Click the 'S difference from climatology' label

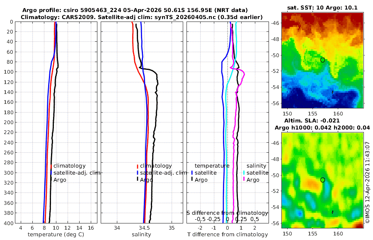[x=227, y=213]
